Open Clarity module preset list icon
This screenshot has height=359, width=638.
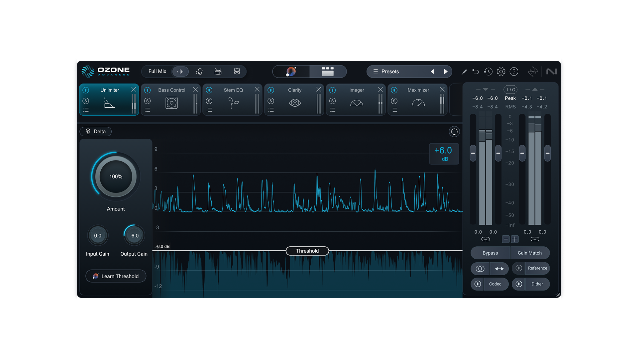[271, 110]
